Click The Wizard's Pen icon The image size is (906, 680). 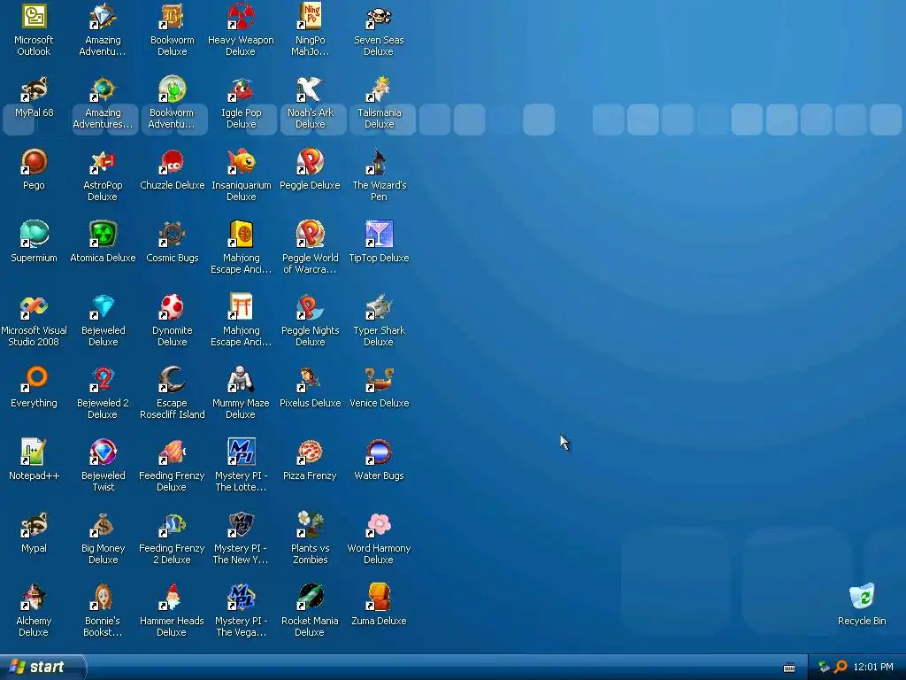(379, 161)
